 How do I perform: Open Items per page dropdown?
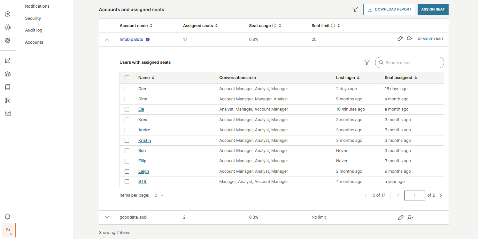tap(158, 195)
